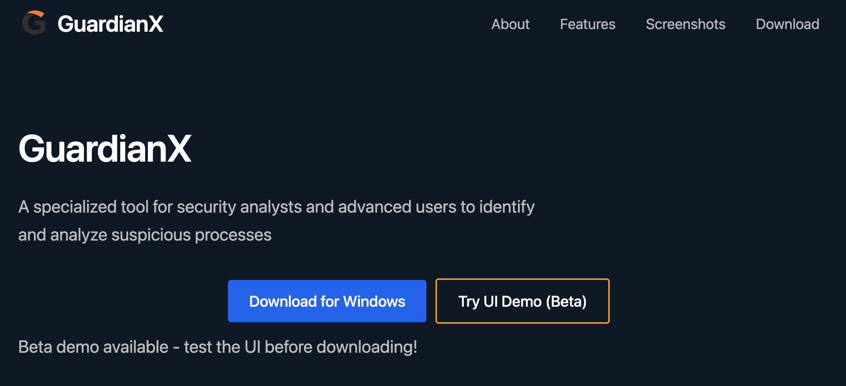Click the large GuardianX hero heading
Image resolution: width=846 pixels, height=386 pixels.
pyautogui.click(x=105, y=149)
